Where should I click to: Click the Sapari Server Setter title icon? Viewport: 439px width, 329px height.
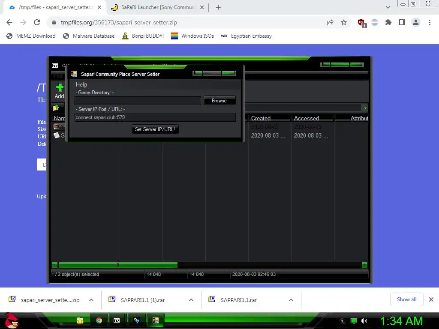coord(74,74)
